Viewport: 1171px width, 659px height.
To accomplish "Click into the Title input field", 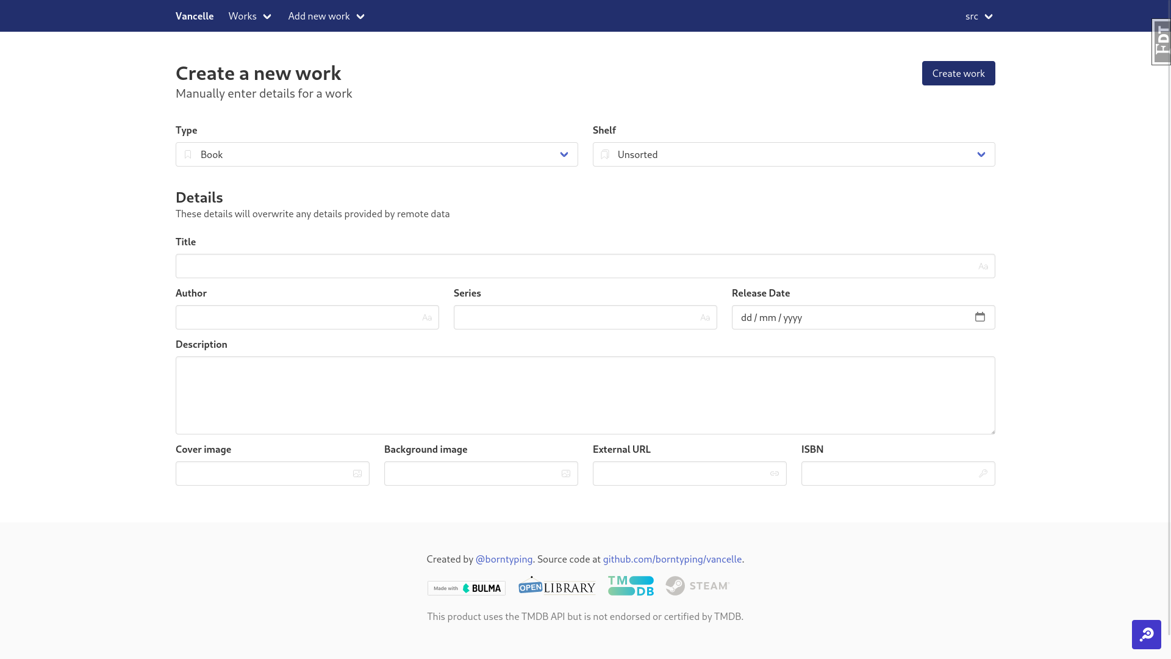I will tap(573, 266).
